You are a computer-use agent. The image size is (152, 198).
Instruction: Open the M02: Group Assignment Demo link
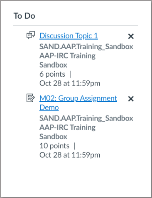78,103
